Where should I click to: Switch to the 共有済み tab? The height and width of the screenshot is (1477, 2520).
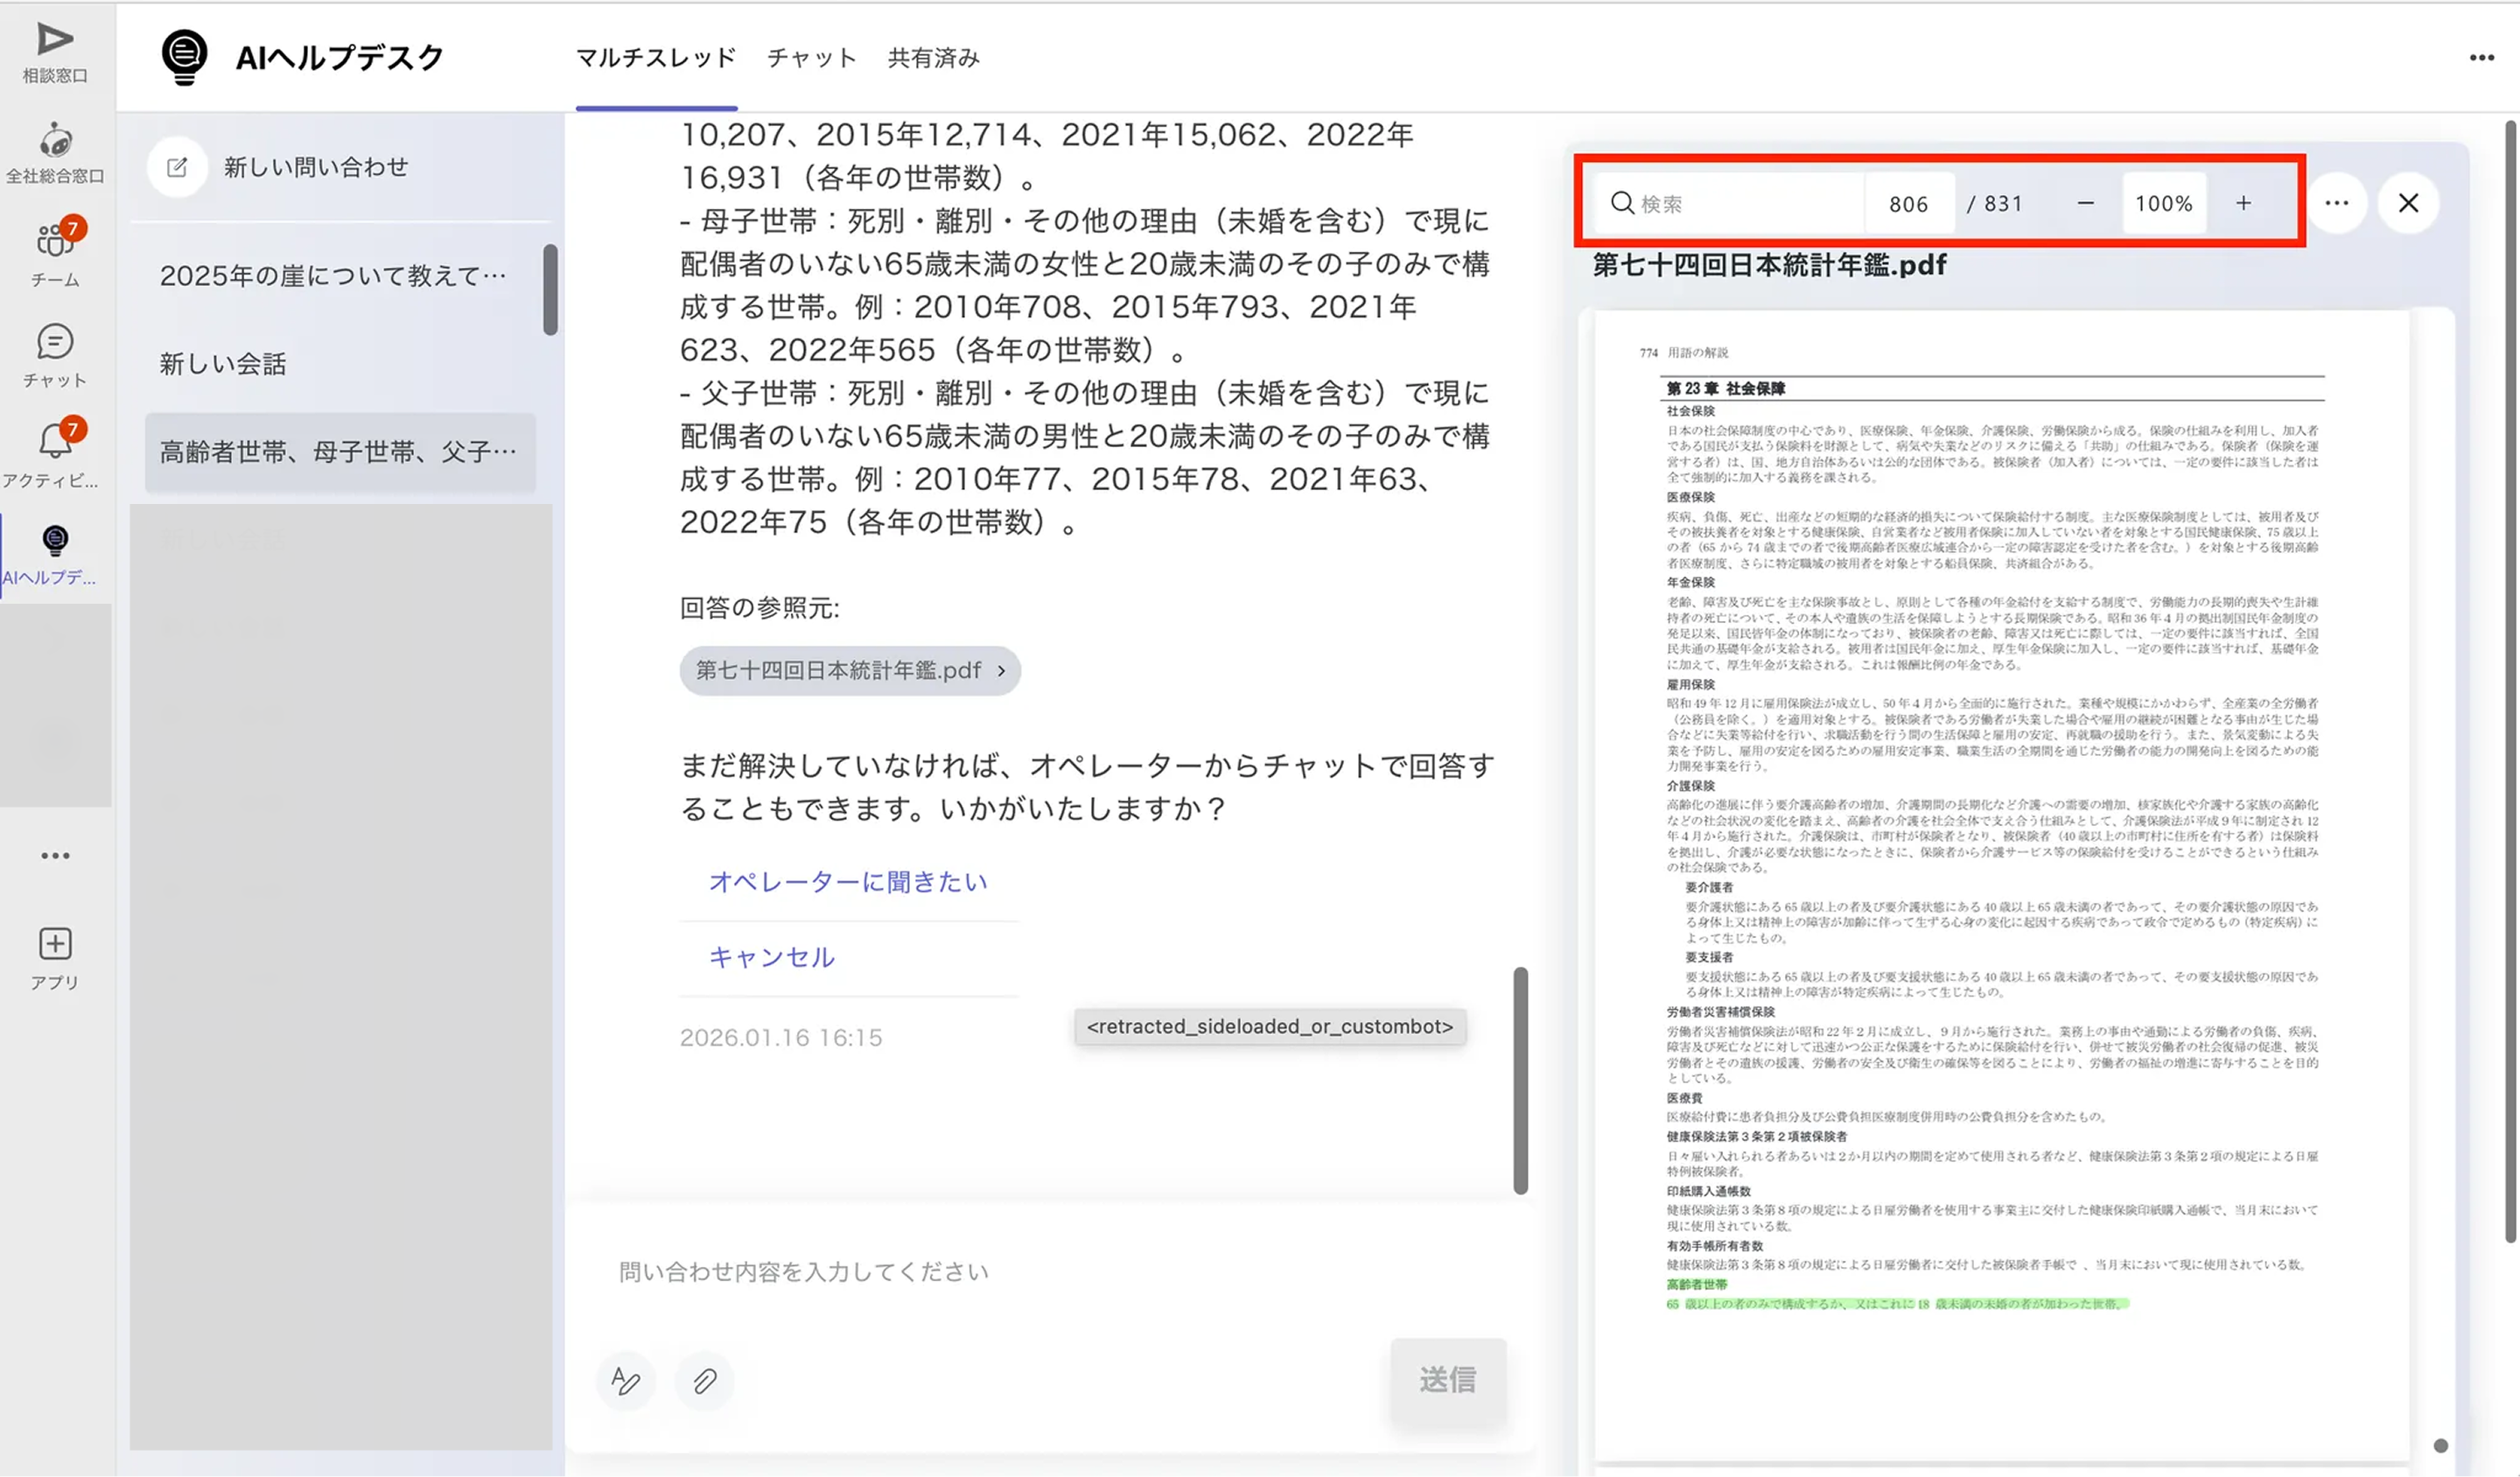pyautogui.click(x=933, y=58)
